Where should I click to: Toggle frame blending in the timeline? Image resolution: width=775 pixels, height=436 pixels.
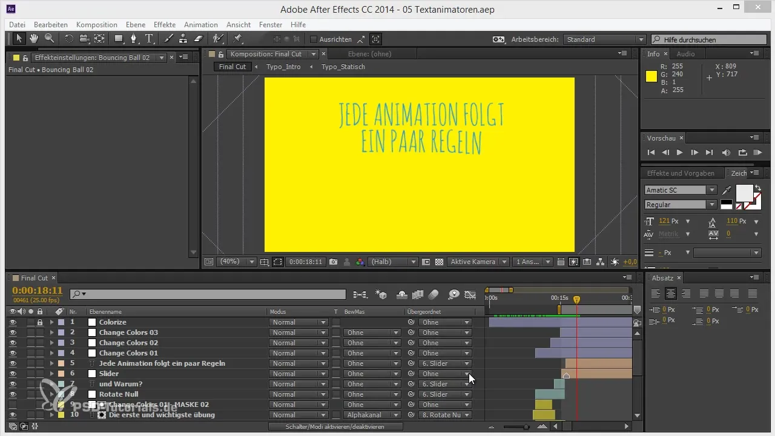[417, 294]
